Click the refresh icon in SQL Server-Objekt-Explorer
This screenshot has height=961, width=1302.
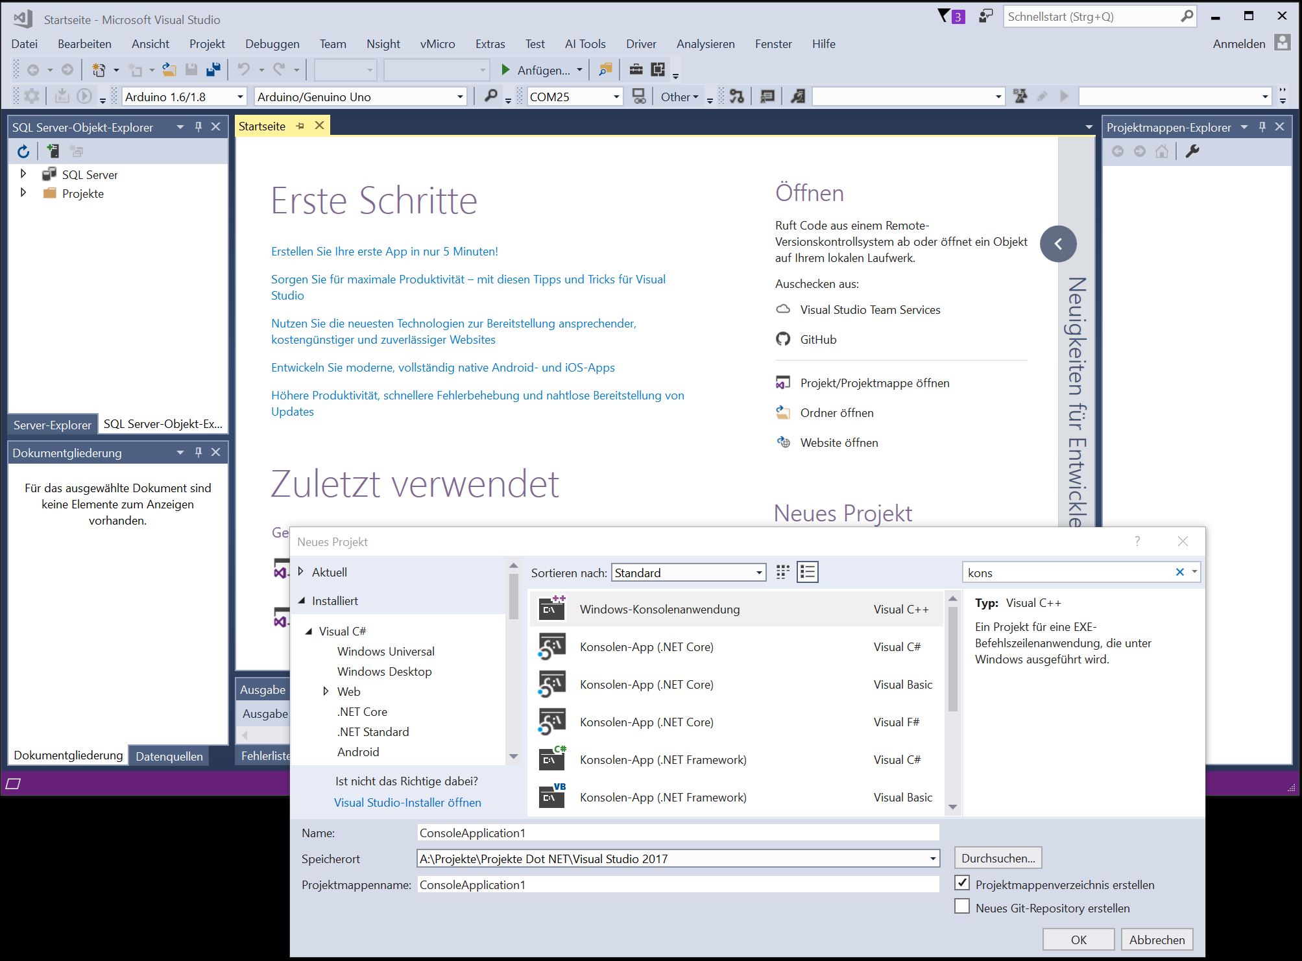point(23,152)
